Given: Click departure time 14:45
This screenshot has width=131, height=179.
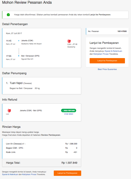Looking at the screenshot, I should [x=9, y=41].
